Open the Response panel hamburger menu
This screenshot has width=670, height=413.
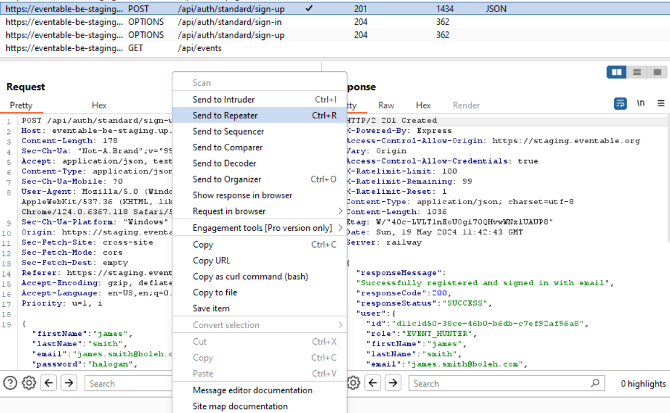[x=661, y=103]
